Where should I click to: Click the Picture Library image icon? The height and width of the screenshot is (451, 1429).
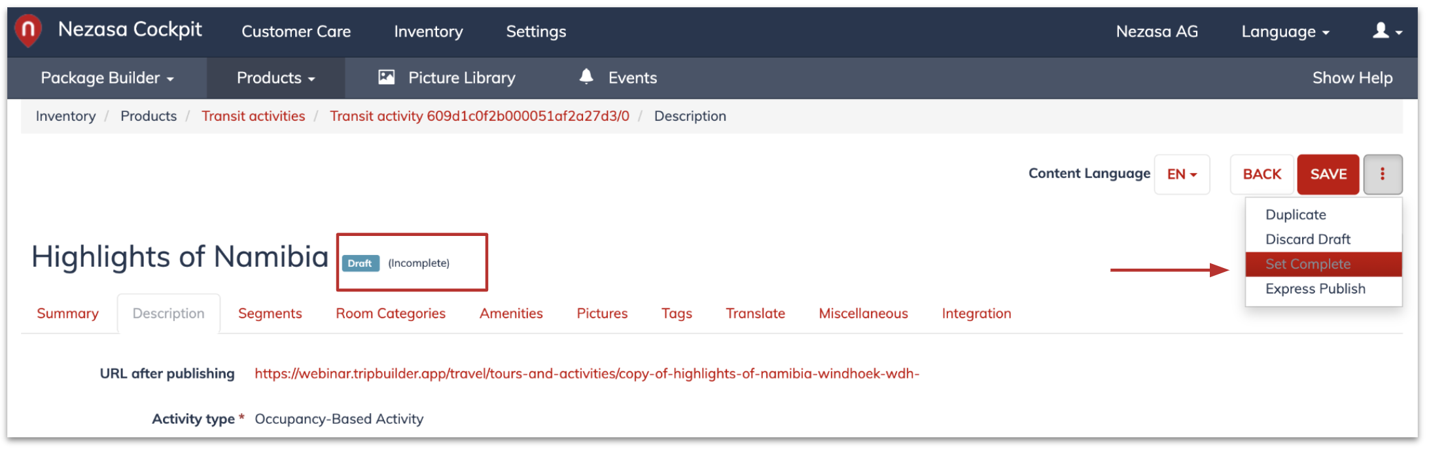387,77
